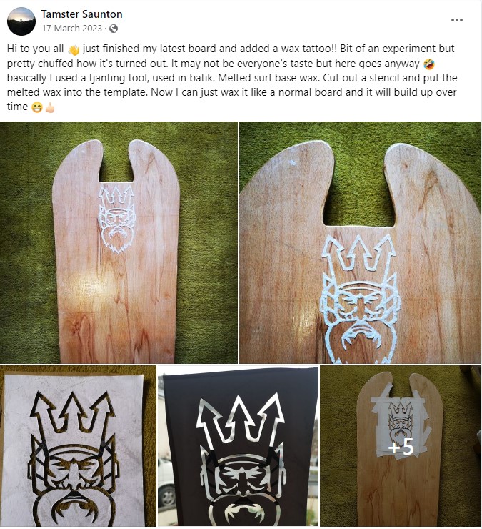Open the full board photo with wax tattoo
The height and width of the screenshot is (529, 482).
[119, 242]
